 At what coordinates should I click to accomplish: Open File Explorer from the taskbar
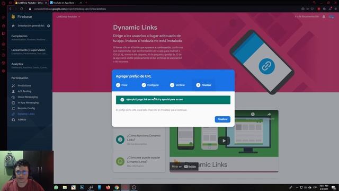click(x=65, y=187)
